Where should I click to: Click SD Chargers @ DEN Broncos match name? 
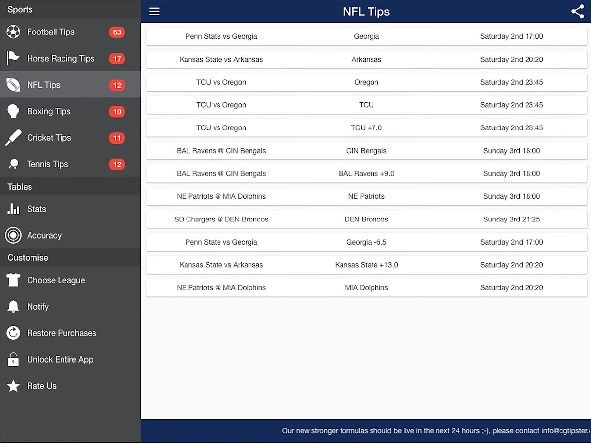[221, 219]
